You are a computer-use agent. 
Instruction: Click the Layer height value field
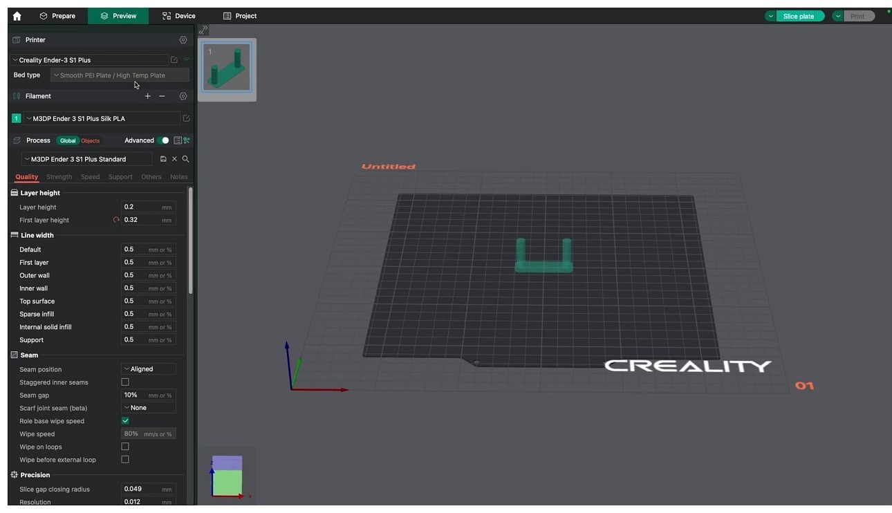(x=149, y=207)
